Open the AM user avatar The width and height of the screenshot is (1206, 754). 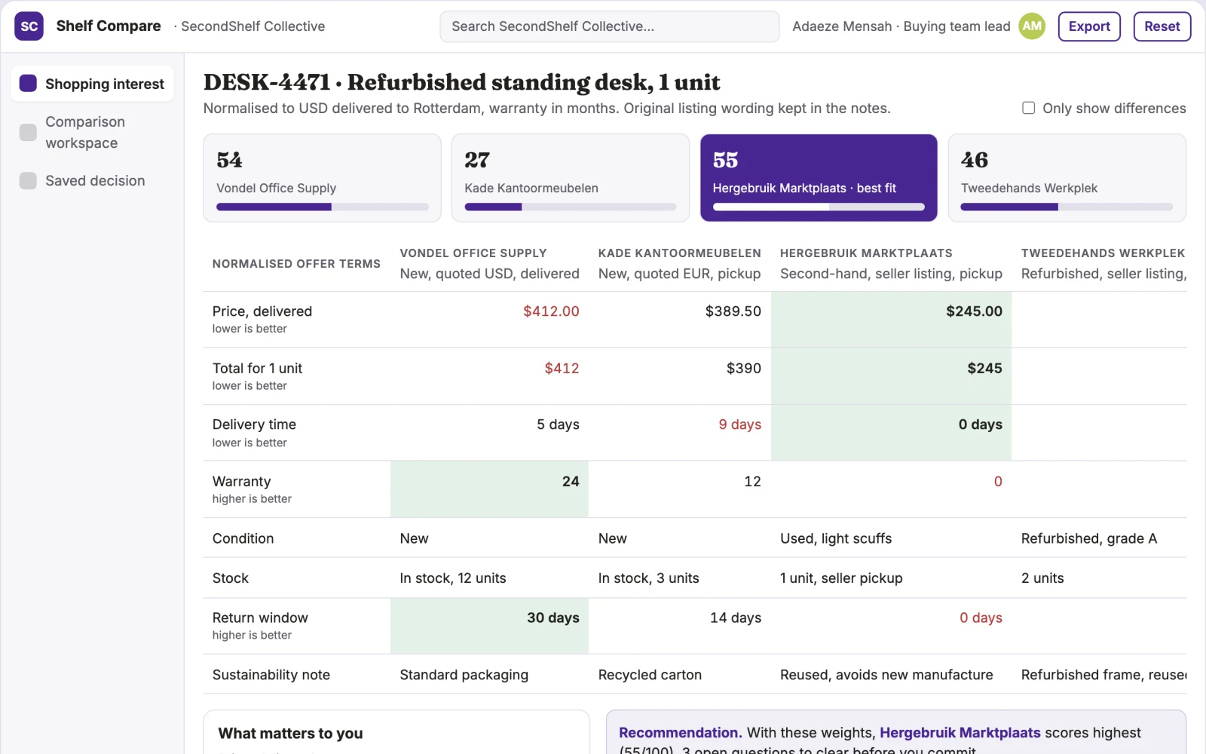point(1032,26)
